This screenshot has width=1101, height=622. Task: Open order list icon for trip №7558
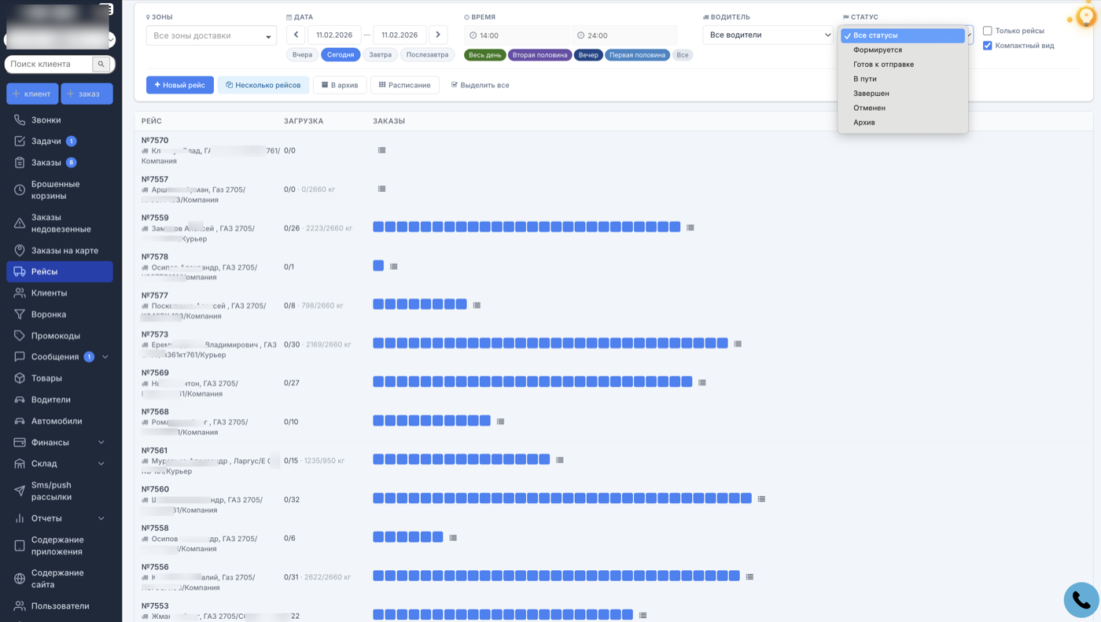(x=453, y=538)
